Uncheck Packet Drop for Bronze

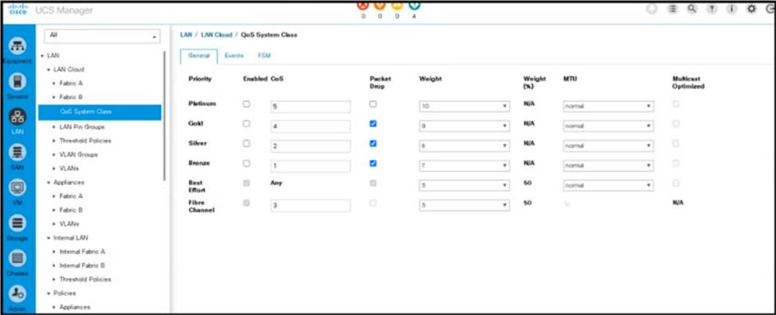(x=373, y=163)
